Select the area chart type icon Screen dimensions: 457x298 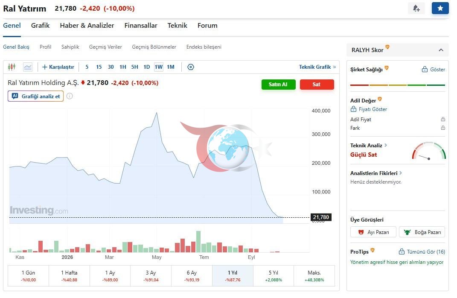coord(28,67)
